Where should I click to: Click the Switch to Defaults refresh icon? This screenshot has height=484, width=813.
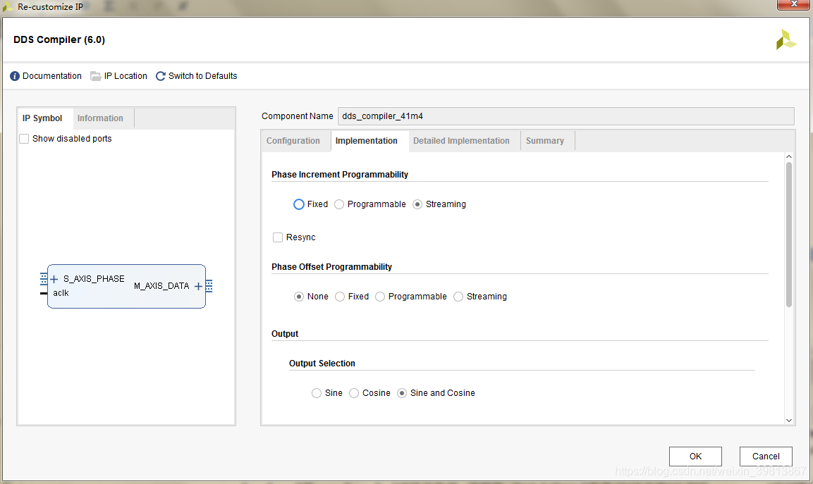pyautogui.click(x=161, y=76)
